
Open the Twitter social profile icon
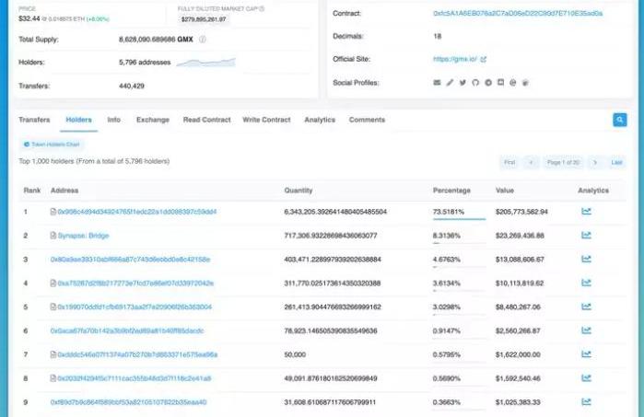[463, 83]
